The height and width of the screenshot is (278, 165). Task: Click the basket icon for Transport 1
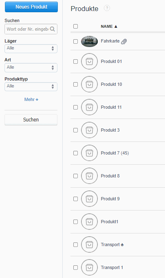coord(89,267)
